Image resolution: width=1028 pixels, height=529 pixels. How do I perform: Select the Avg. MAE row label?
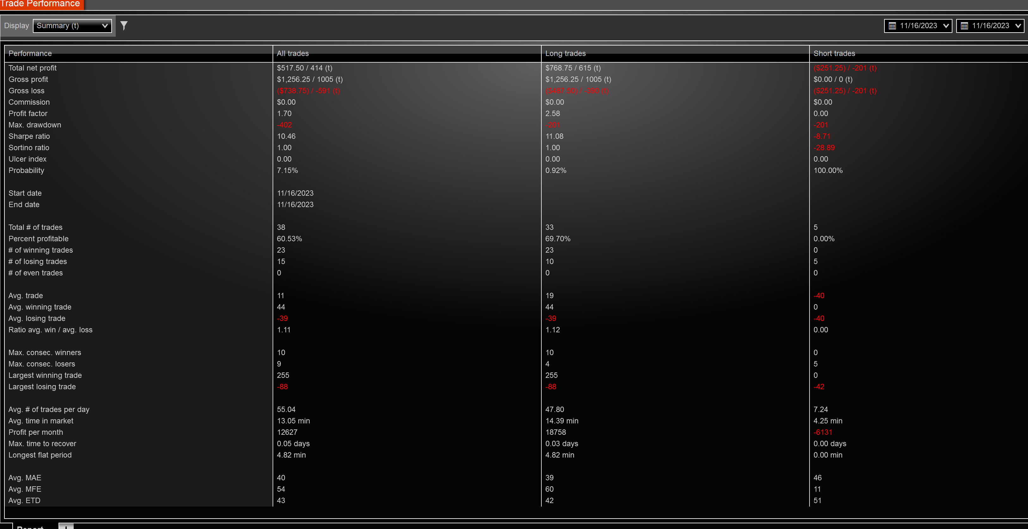(25, 478)
